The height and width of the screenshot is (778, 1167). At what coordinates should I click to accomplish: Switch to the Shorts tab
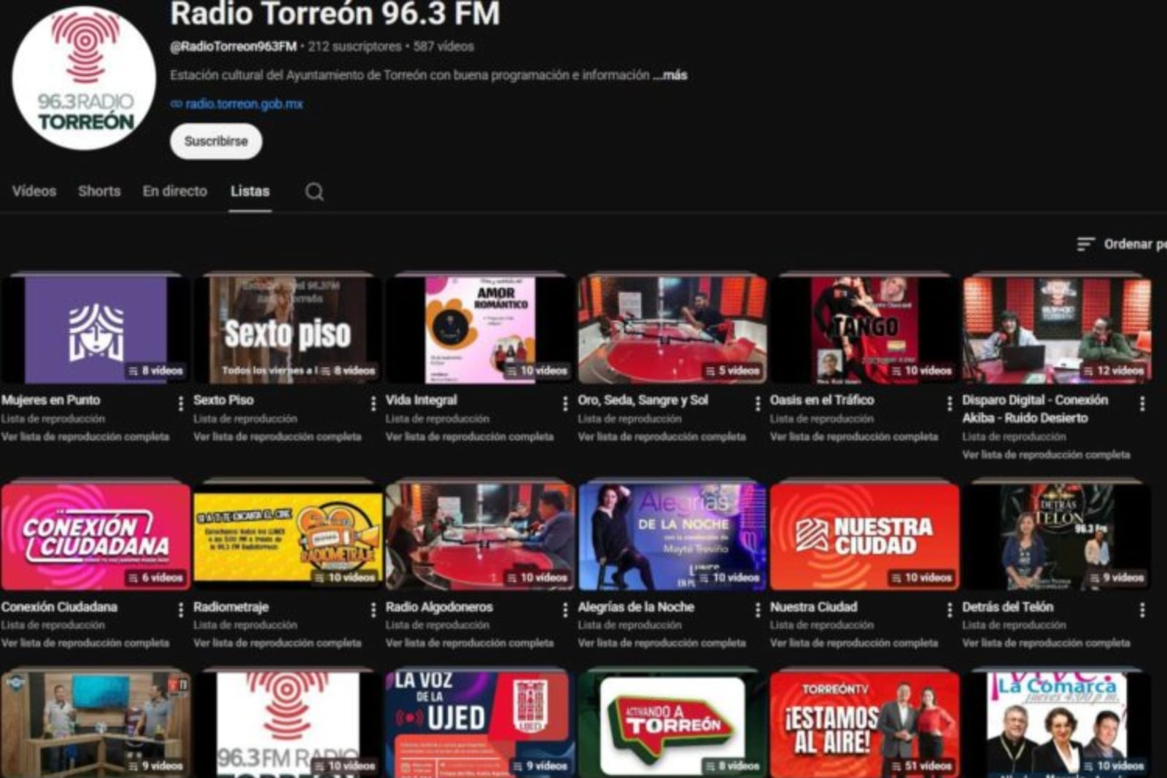click(x=99, y=191)
